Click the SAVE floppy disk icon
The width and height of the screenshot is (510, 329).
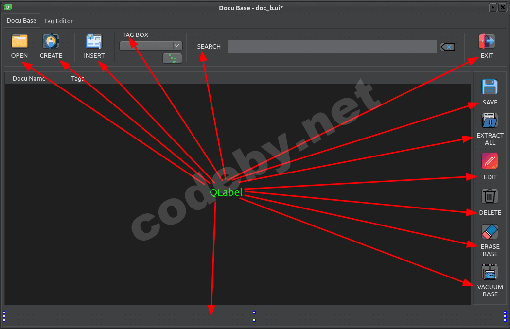pos(490,87)
